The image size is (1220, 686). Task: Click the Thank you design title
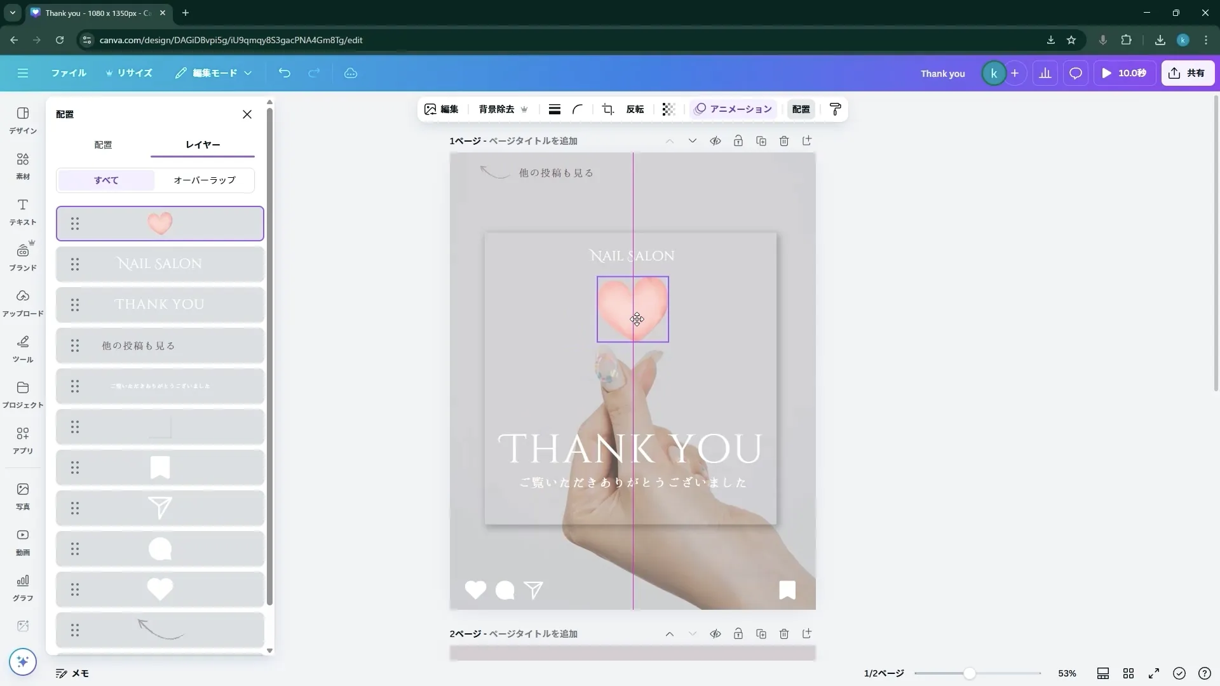pos(942,74)
